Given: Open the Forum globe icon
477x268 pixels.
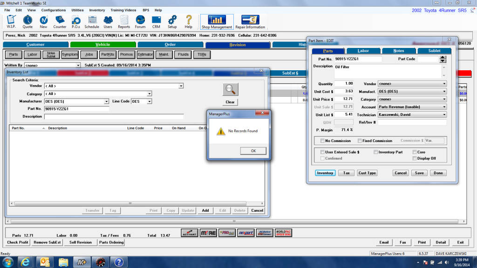Looking at the screenshot, I should [x=140, y=21].
